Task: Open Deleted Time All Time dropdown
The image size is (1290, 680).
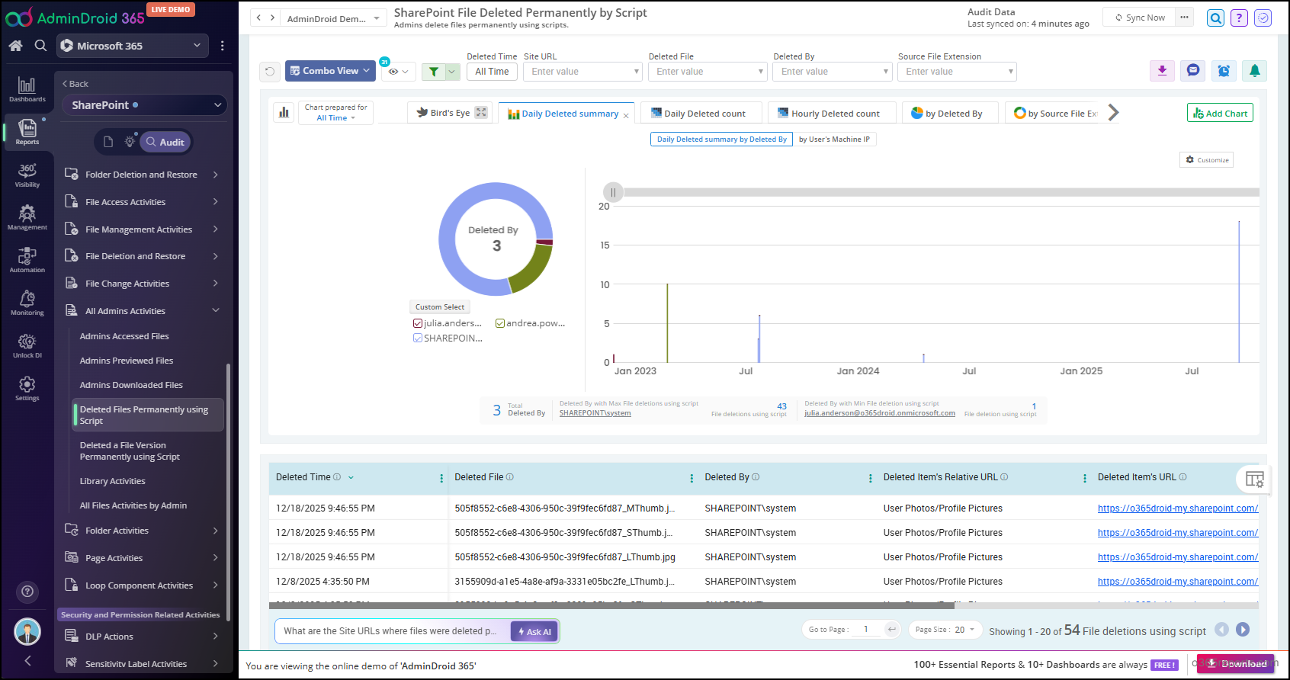Action: click(492, 72)
